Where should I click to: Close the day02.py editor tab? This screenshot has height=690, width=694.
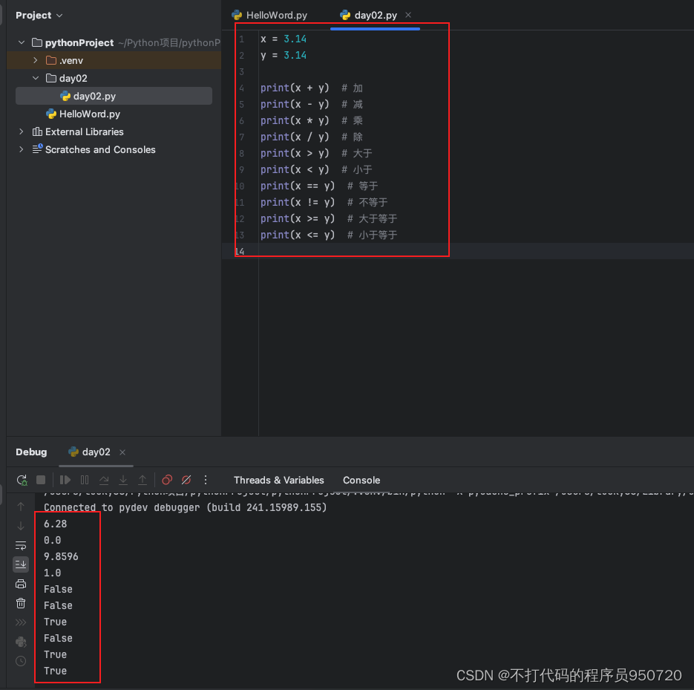point(408,15)
